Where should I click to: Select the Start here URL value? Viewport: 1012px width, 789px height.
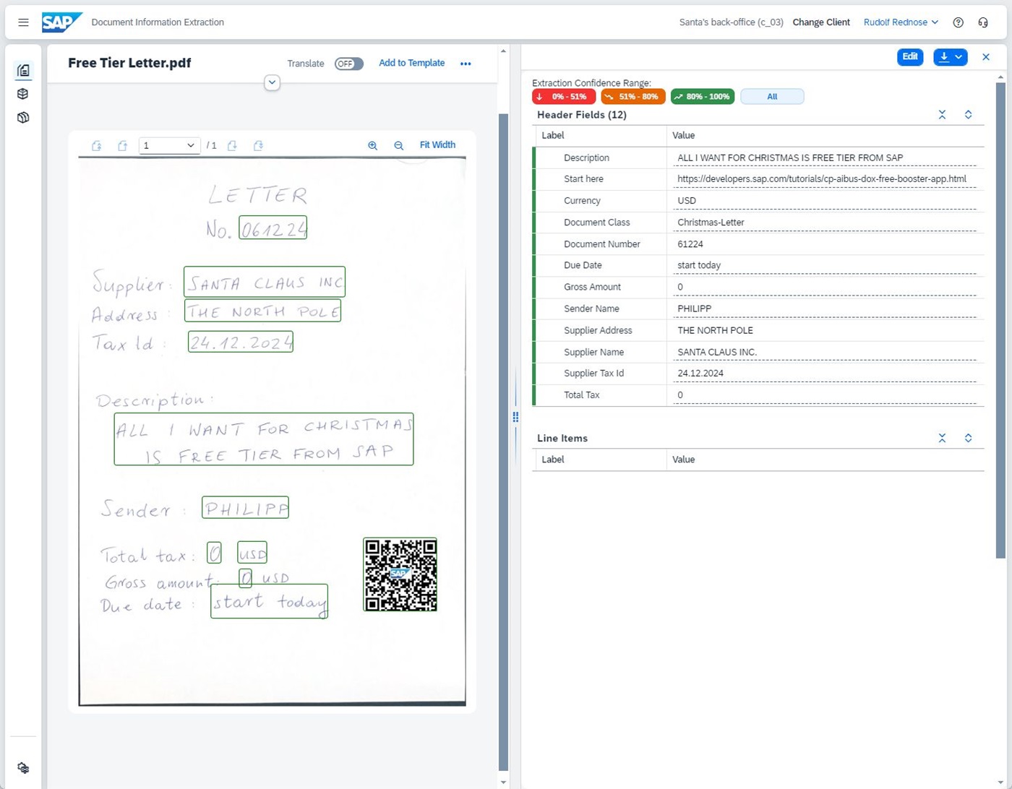coord(826,178)
